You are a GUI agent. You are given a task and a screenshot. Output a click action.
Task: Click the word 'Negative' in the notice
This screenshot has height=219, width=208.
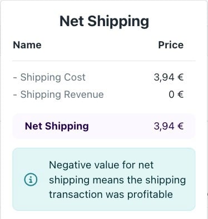pos(71,165)
